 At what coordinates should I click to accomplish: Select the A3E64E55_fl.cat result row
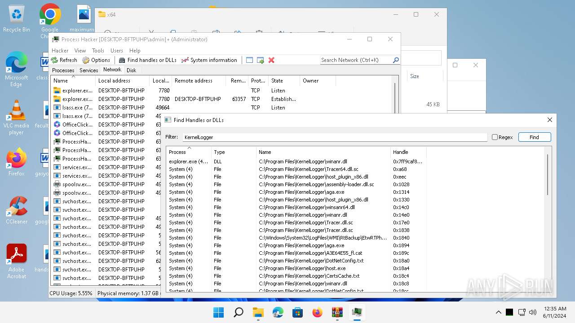coord(296,253)
